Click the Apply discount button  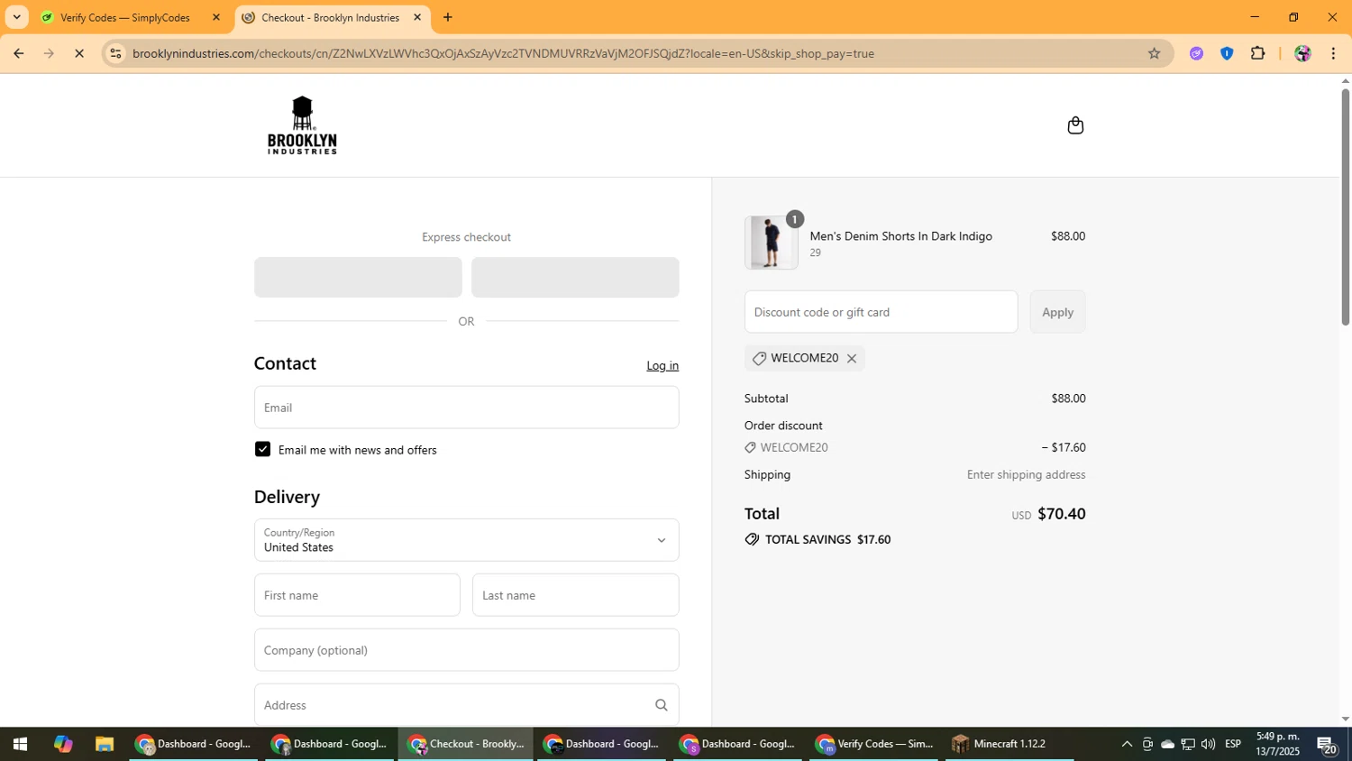point(1057,312)
